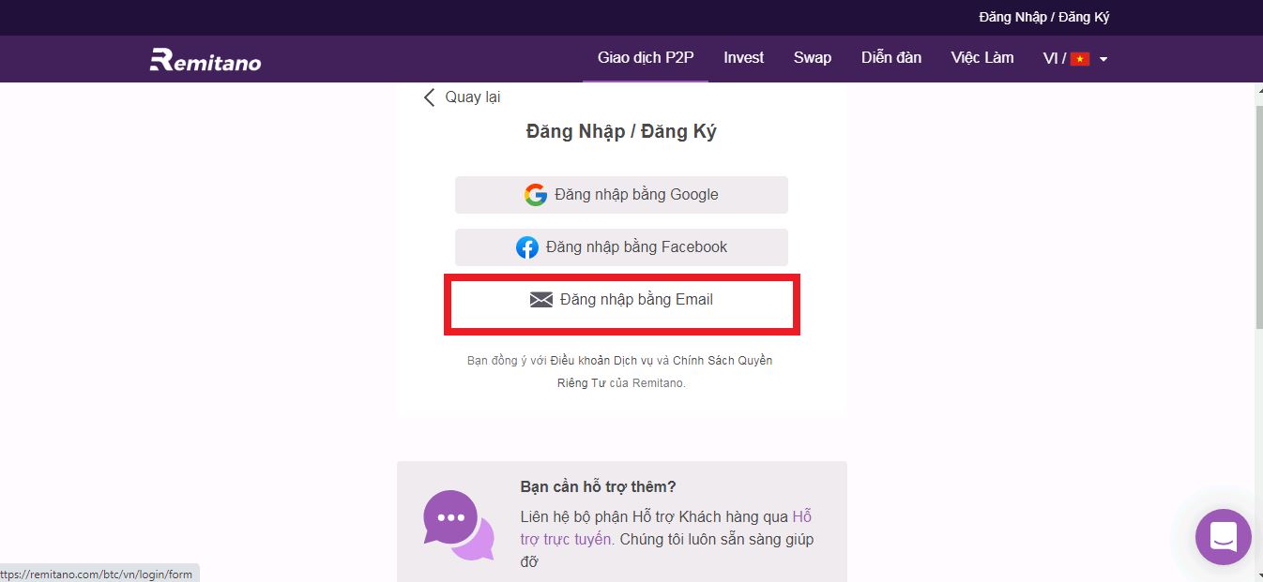Viewport: 1263px width, 582px height.
Task: Click the purple chat bubbles support icon
Action: click(459, 525)
